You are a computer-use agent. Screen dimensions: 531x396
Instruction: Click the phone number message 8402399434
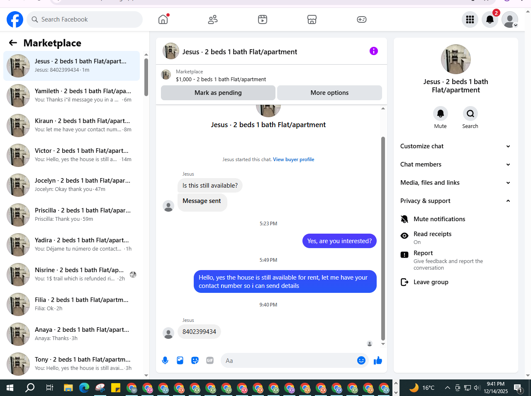click(199, 332)
